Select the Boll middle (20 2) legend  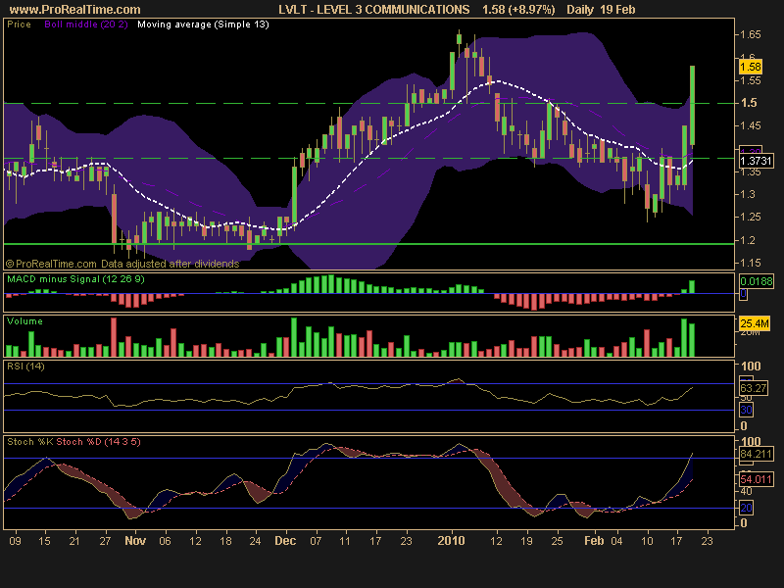coord(86,24)
